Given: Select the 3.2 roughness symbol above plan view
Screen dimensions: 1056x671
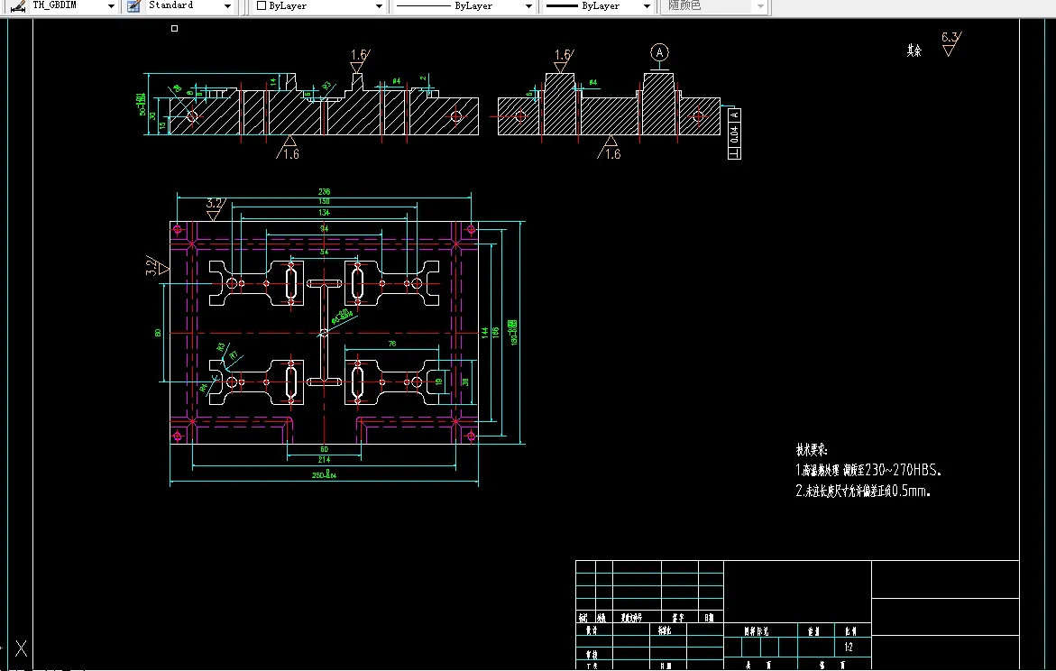Looking at the screenshot, I should click(x=215, y=209).
